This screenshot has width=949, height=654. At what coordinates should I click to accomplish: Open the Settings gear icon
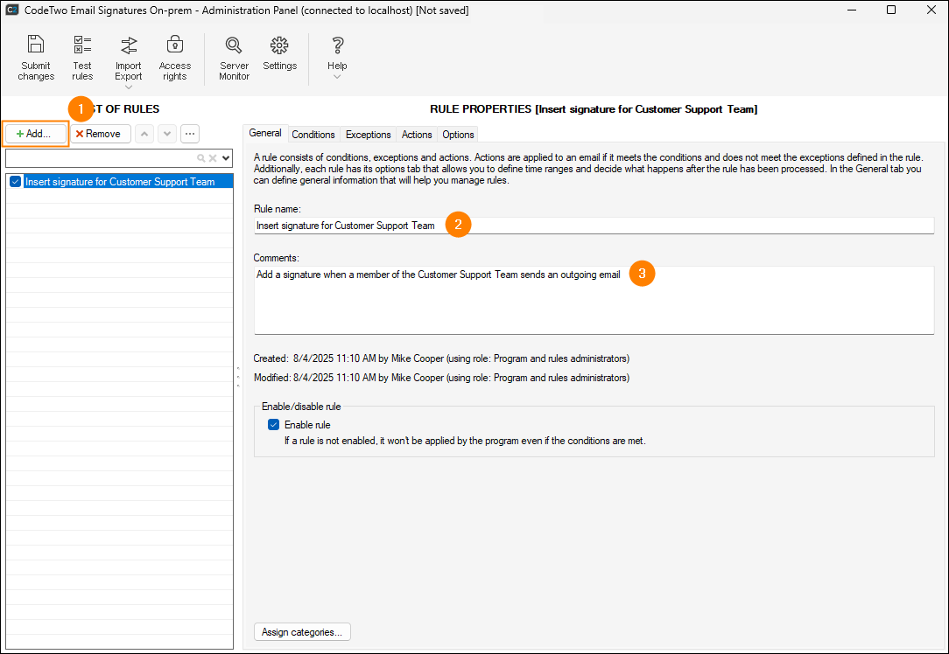(x=279, y=45)
